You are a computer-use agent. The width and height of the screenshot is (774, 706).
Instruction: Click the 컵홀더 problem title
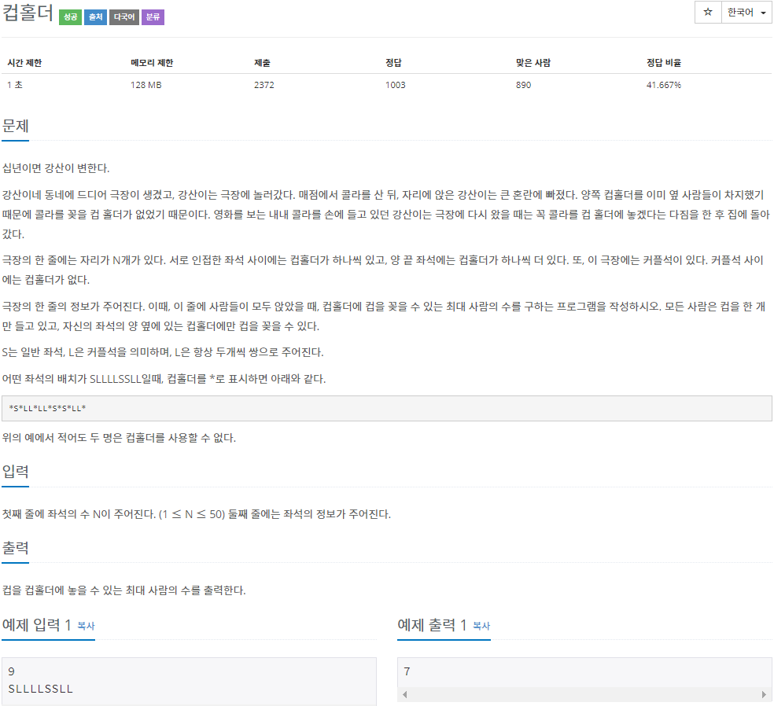click(x=28, y=13)
